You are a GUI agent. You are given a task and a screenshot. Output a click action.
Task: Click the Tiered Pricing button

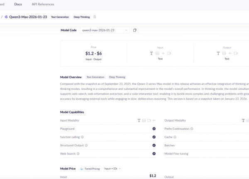coord(90,169)
